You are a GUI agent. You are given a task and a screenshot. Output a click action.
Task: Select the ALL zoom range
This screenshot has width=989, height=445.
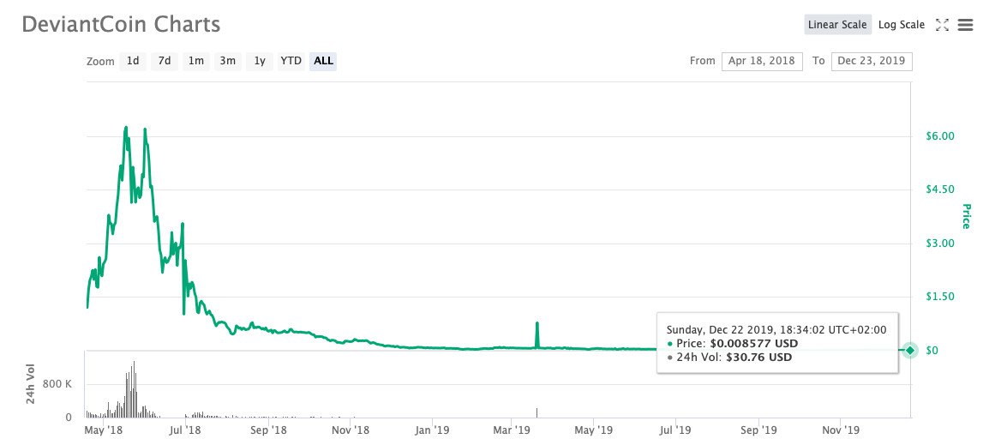[x=324, y=61]
